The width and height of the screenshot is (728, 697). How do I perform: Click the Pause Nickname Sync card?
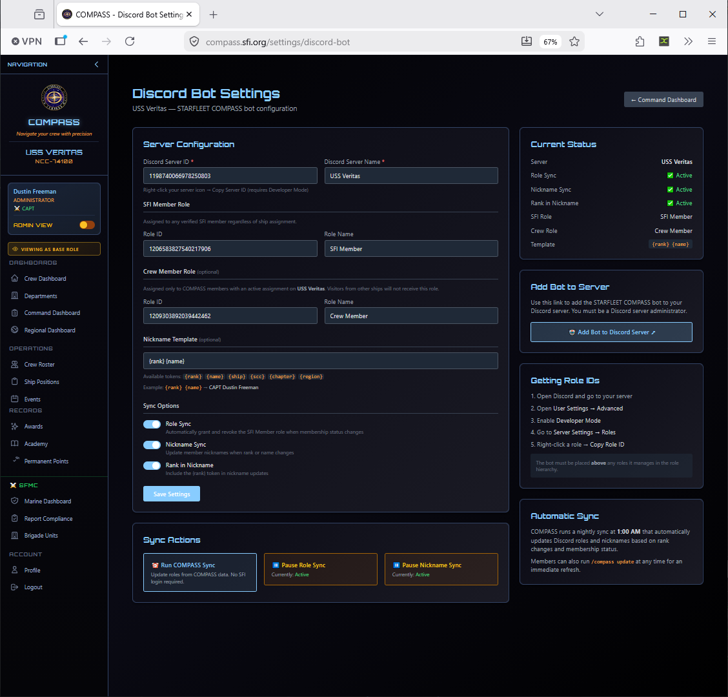441,569
